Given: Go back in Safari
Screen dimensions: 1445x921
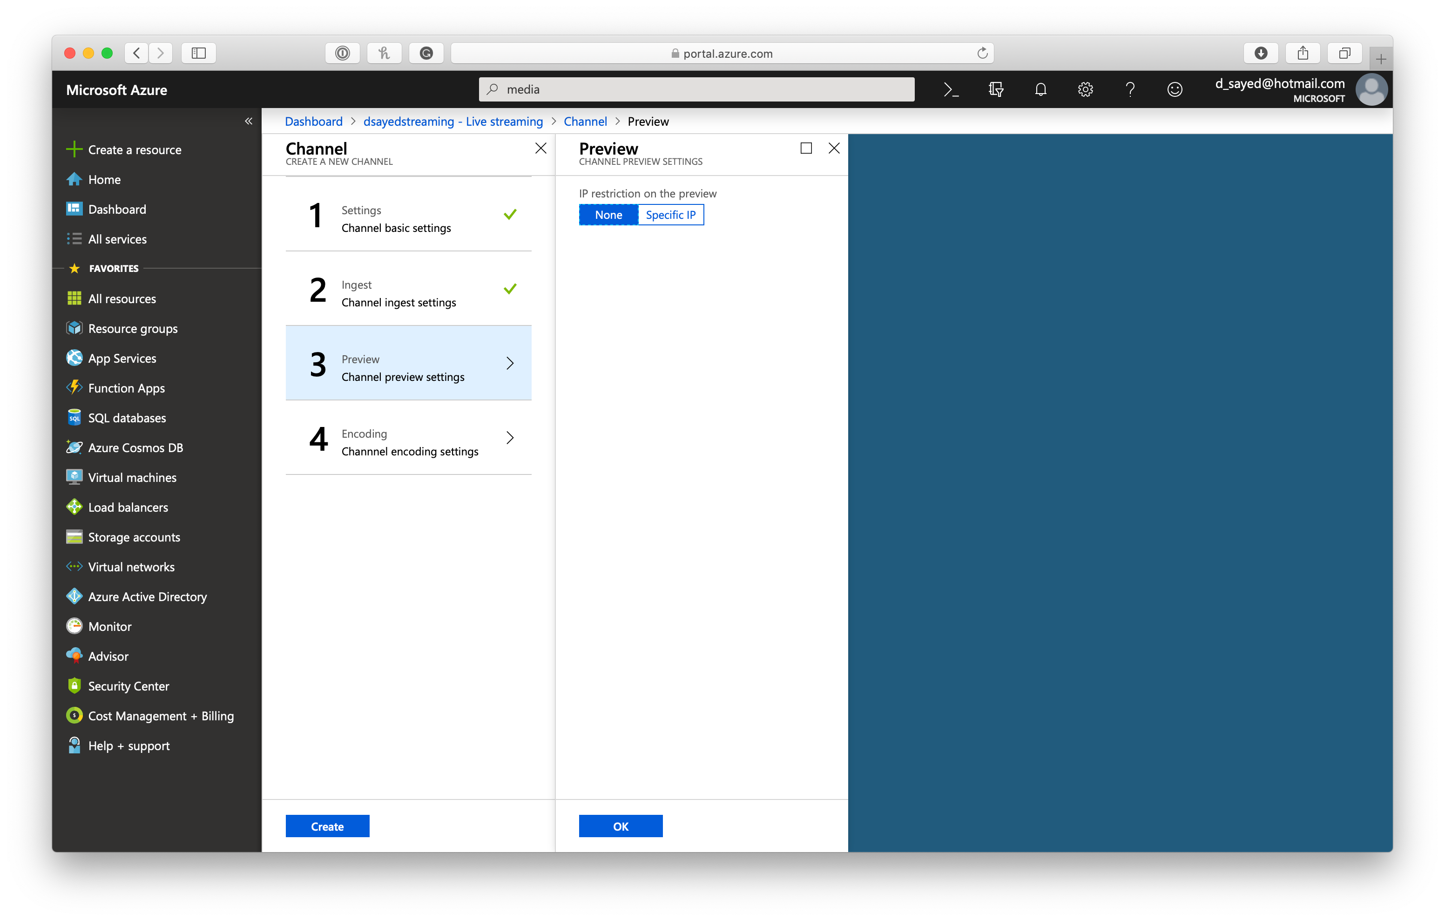Looking at the screenshot, I should click(x=137, y=54).
